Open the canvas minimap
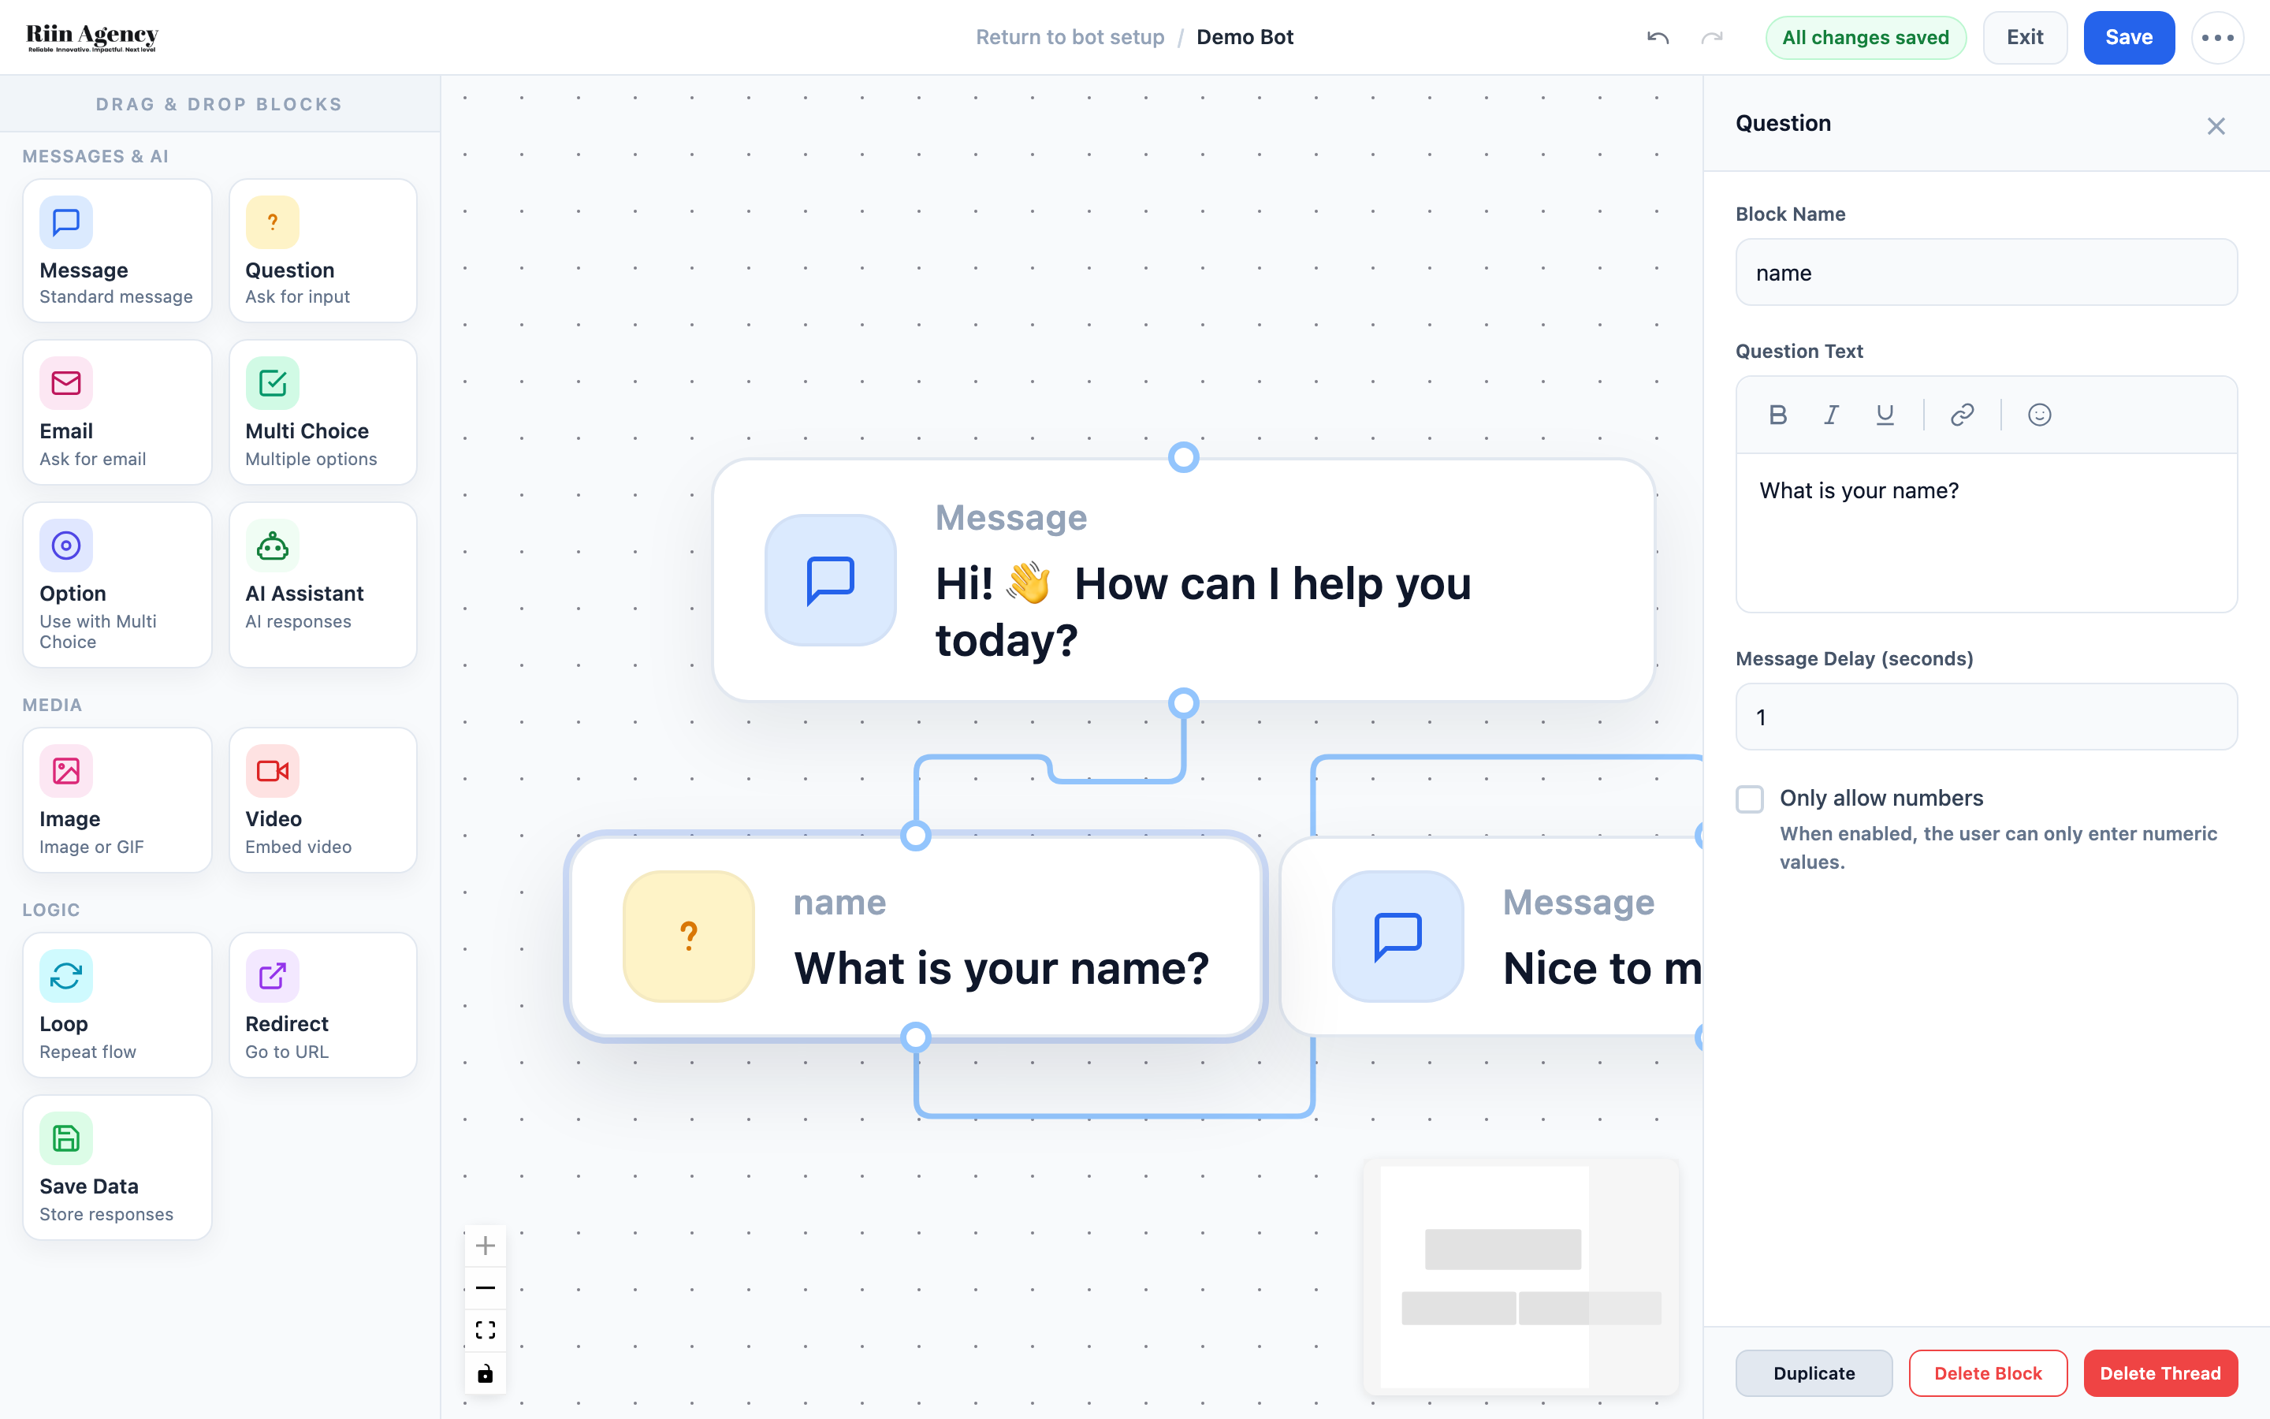 (x=1520, y=1276)
